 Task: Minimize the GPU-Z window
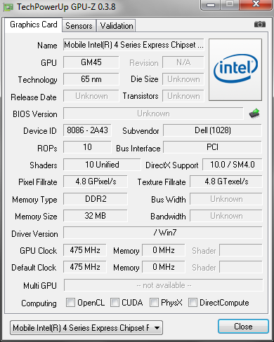(x=211, y=5)
